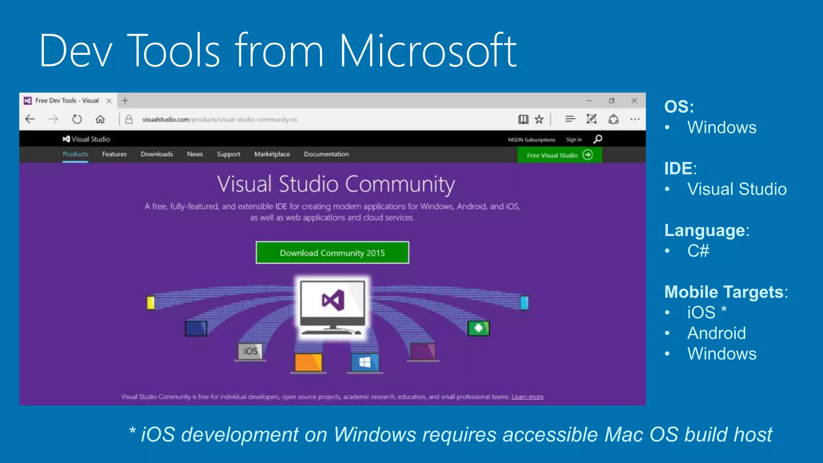Open a new tab with plus button
Viewport: 823px width, 463px height.
point(125,100)
